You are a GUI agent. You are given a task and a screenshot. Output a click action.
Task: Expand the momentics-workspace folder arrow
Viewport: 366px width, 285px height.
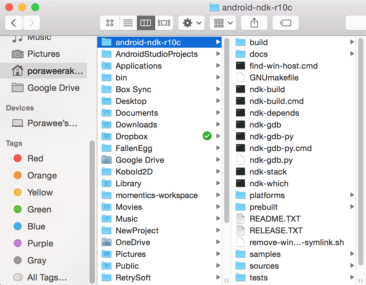tap(218, 195)
